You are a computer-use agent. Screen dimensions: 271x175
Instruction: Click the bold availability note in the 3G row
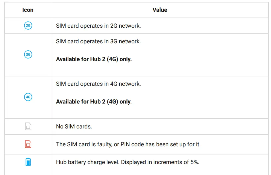tap(94, 59)
